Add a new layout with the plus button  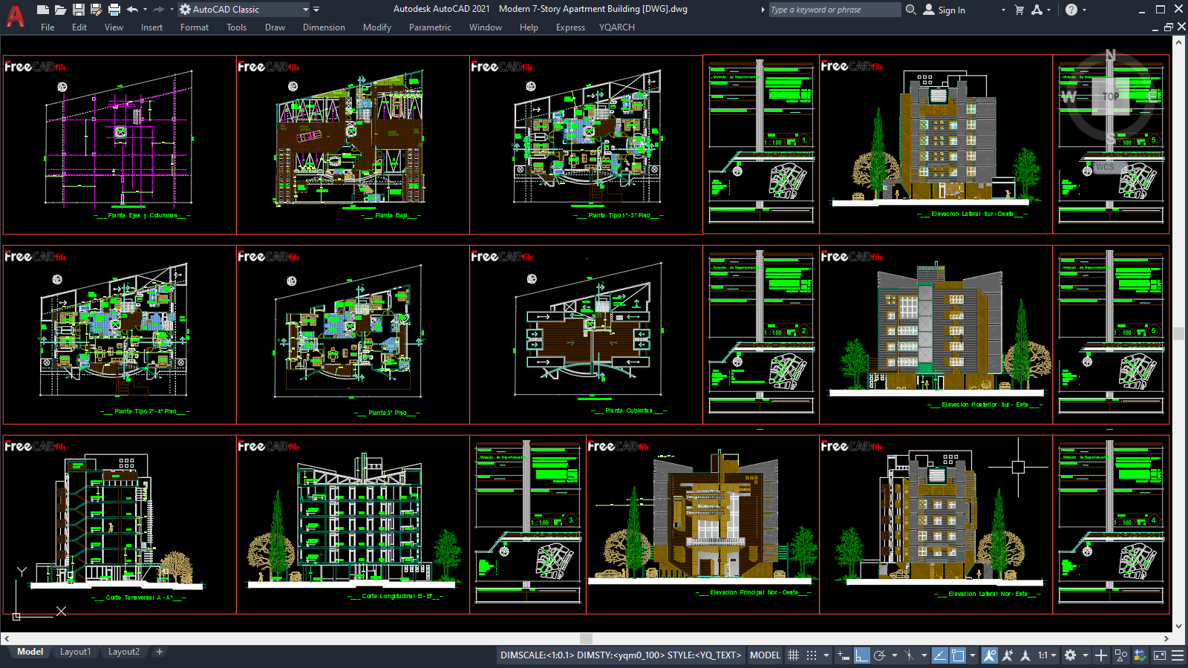tap(159, 652)
